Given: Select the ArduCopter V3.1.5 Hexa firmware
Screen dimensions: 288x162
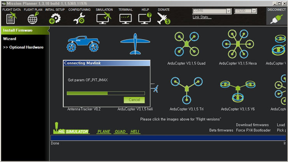Looking at the screenshot, I should (238, 44).
